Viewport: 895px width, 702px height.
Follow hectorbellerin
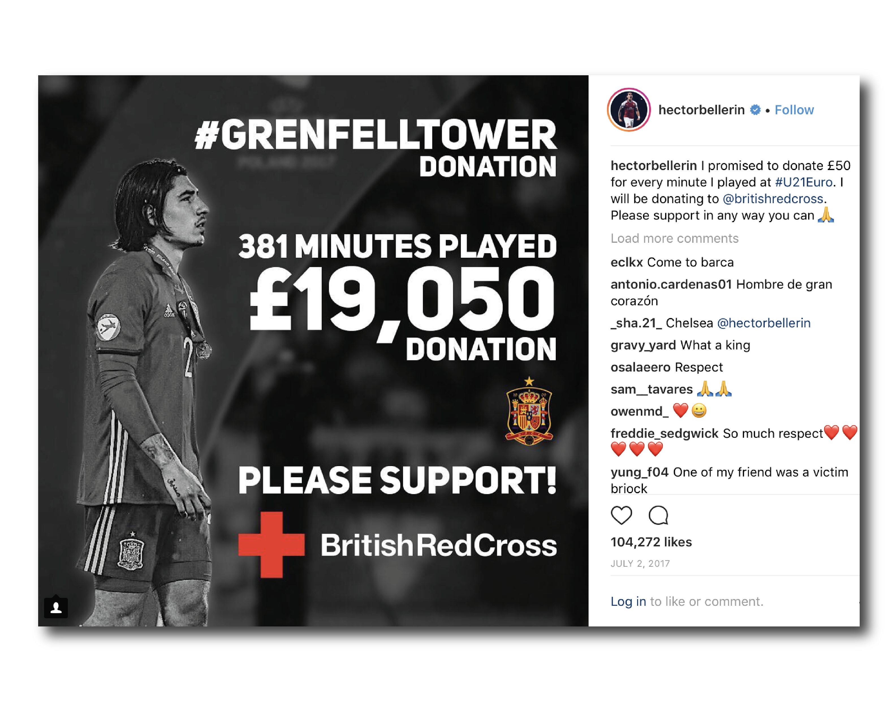794,110
